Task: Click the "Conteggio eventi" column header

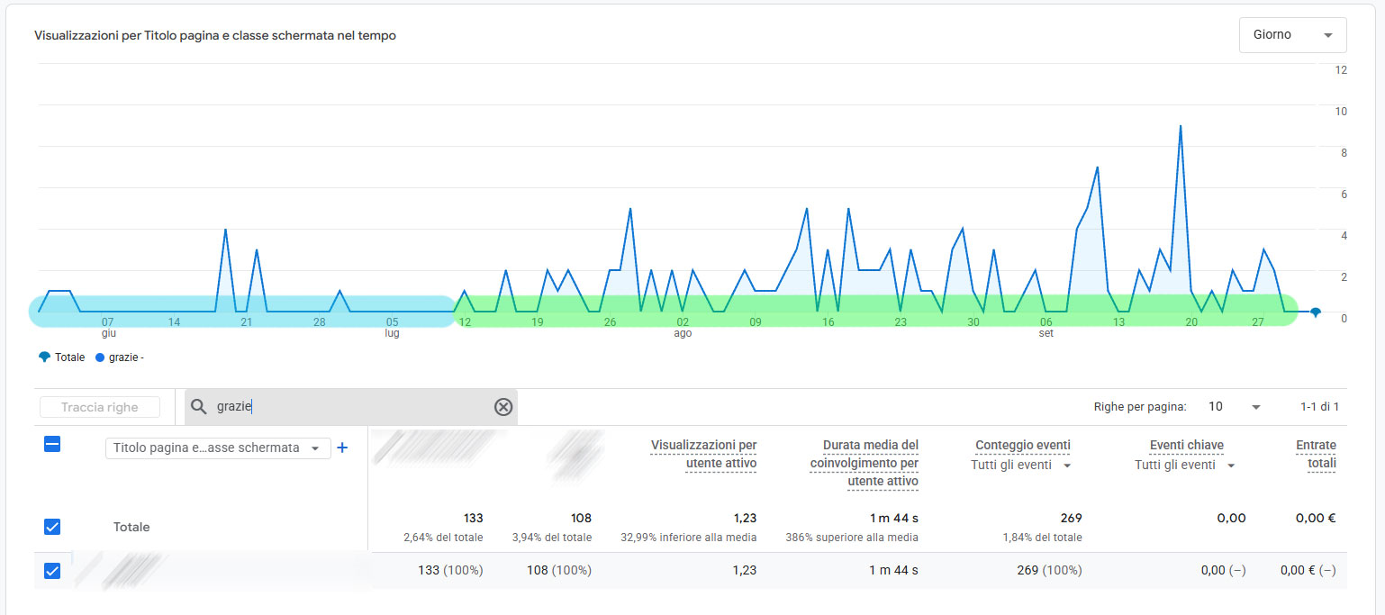Action: (1023, 445)
